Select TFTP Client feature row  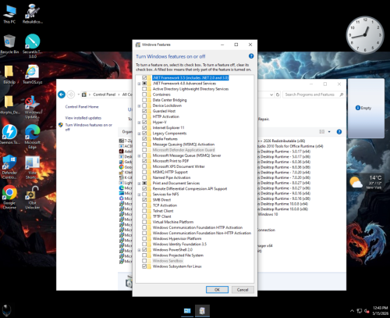(162, 216)
